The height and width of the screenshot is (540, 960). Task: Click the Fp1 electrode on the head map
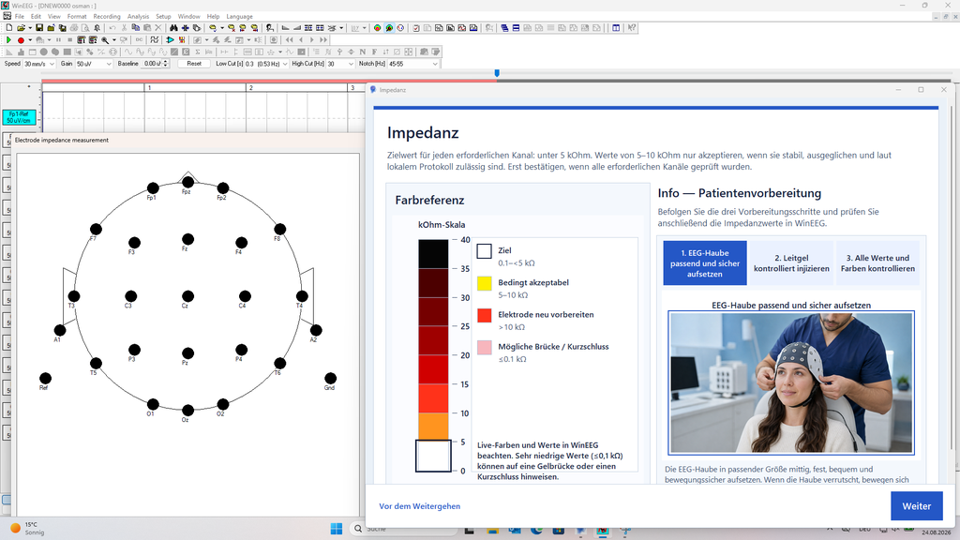click(153, 187)
